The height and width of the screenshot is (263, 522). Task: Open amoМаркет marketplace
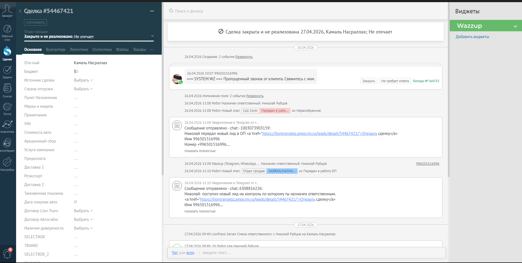(x=7, y=145)
